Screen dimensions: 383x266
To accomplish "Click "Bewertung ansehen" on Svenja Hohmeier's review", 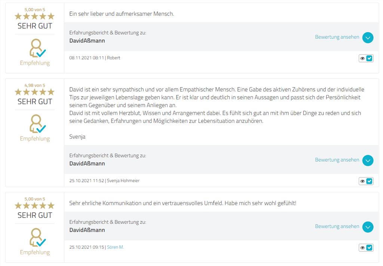I will (337, 160).
